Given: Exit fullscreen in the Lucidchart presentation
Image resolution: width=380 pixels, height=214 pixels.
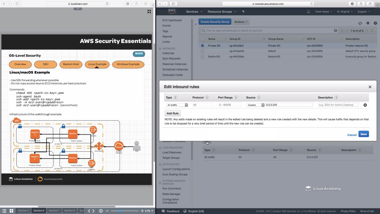Looking at the screenshot, I should pos(149,12).
